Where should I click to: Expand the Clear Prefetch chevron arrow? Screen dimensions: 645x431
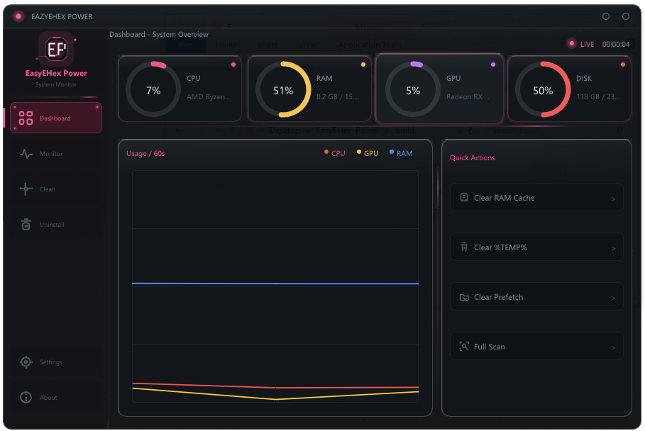613,298
